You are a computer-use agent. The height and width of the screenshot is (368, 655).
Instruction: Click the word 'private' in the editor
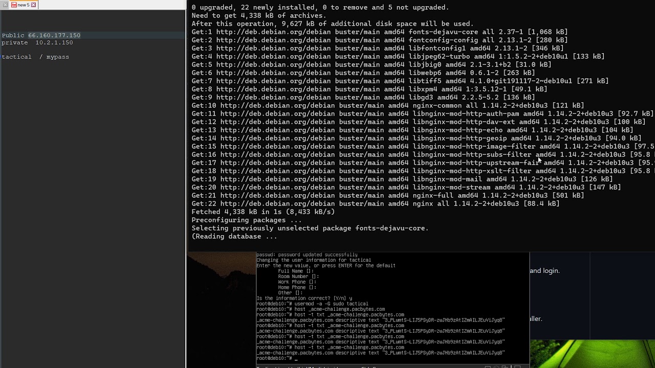coord(15,42)
